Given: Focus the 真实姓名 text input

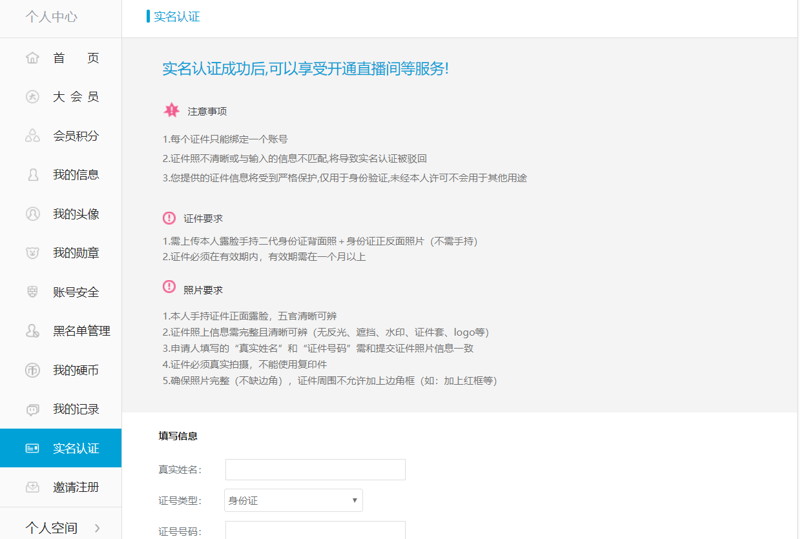Looking at the screenshot, I should (315, 470).
